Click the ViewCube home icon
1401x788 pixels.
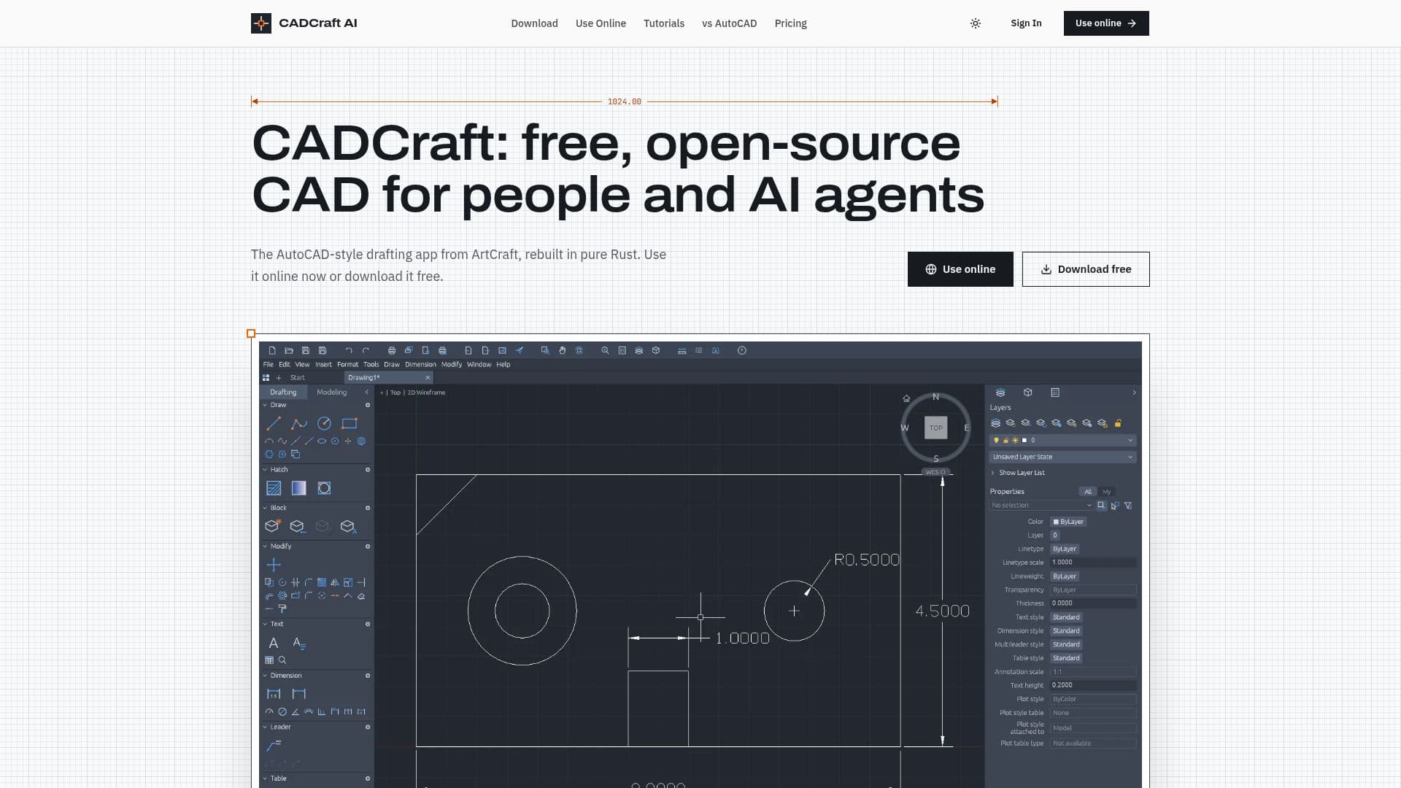pos(906,398)
